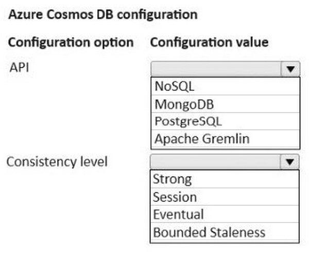
Task: Click the Azure Cosmos DB configuration title
Action: pyautogui.click(x=103, y=14)
